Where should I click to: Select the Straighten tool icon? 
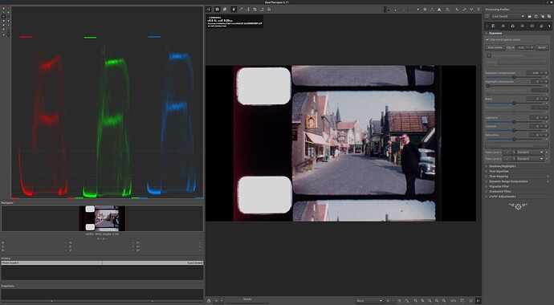(x=262, y=10)
